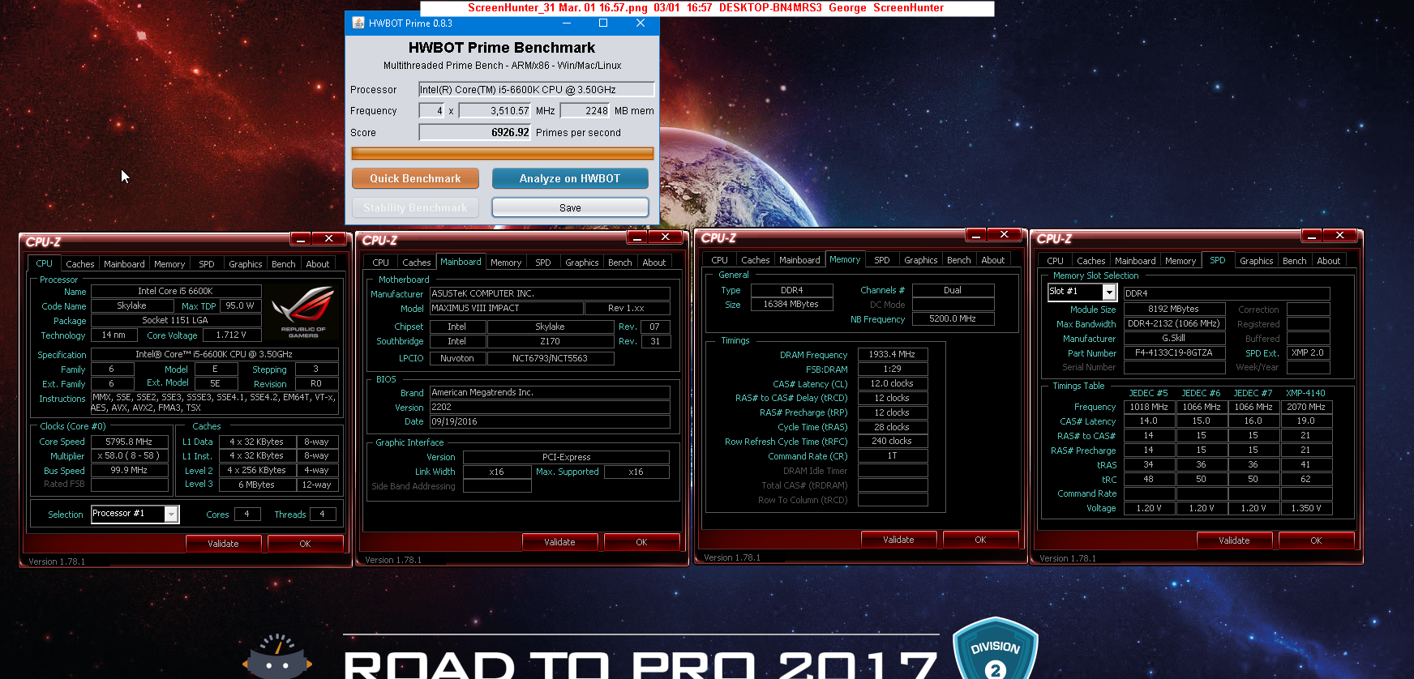Click the mainboard model MAXIMUS VIII IMPACT

tap(507, 308)
